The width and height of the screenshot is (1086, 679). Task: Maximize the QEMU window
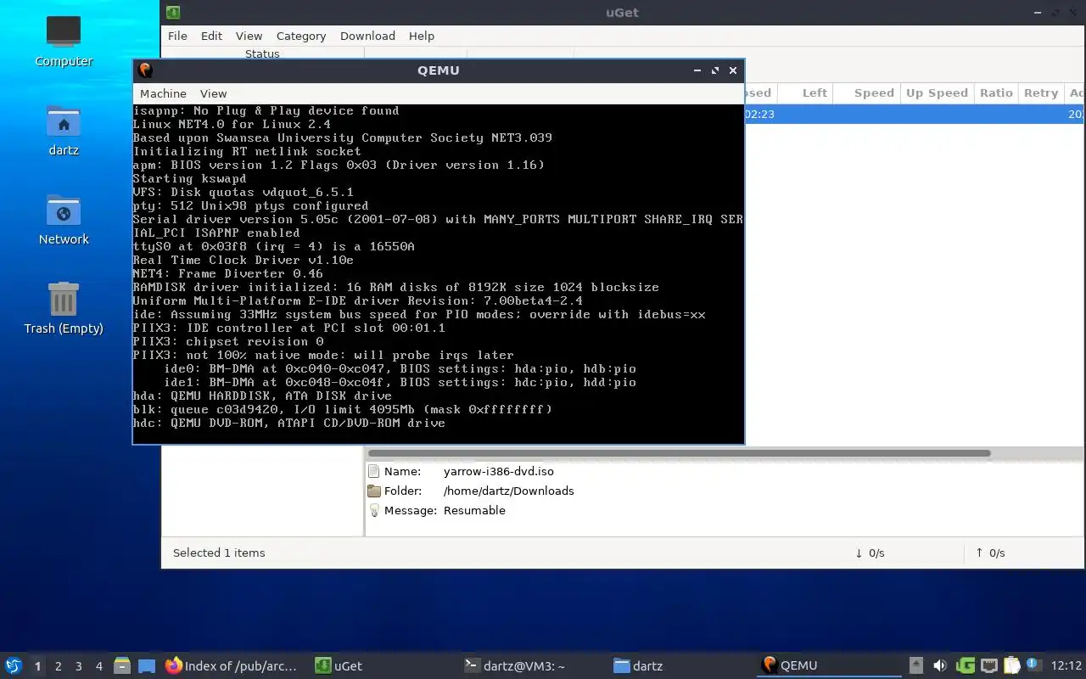pos(715,70)
